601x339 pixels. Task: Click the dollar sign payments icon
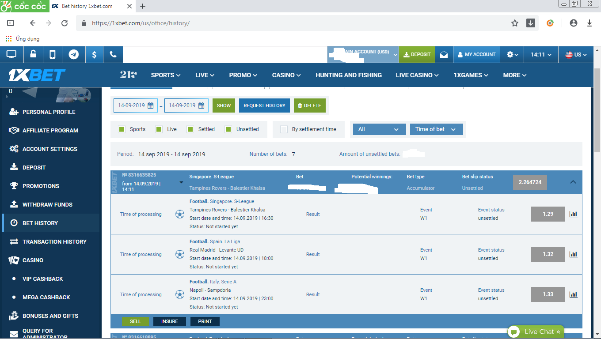point(94,54)
